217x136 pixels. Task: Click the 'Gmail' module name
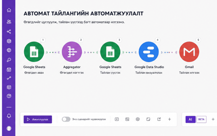point(189,67)
